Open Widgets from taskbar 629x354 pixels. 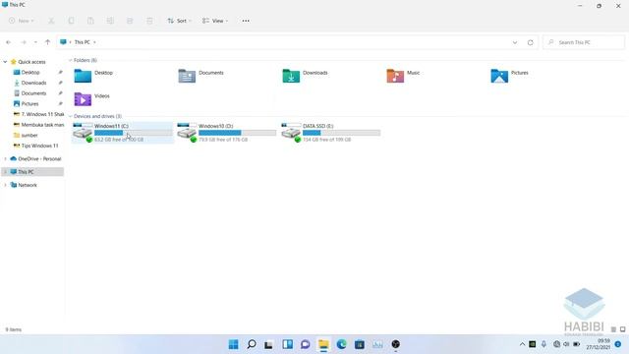point(287,344)
